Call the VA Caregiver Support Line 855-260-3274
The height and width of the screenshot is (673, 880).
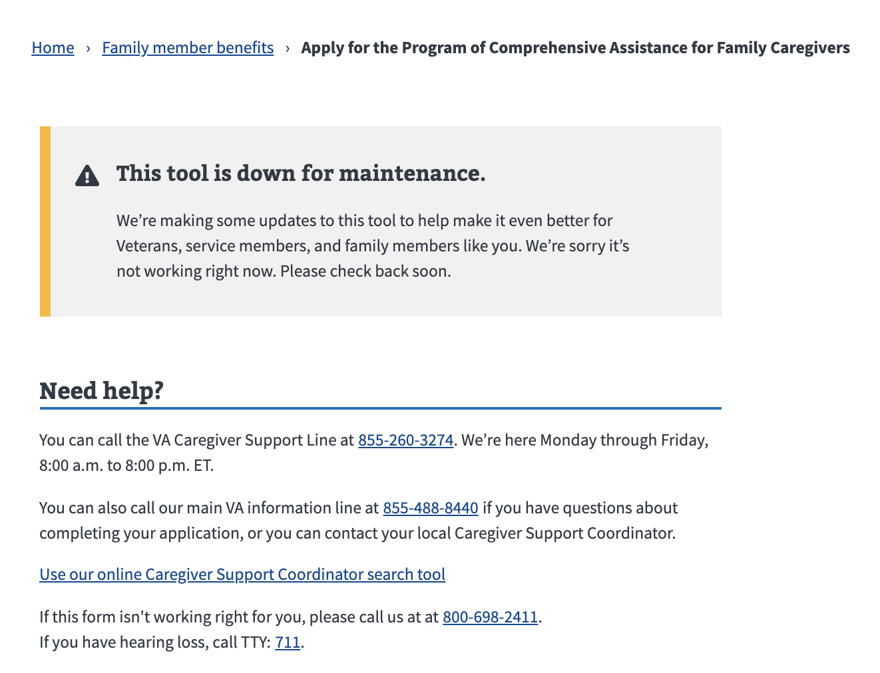pos(405,440)
